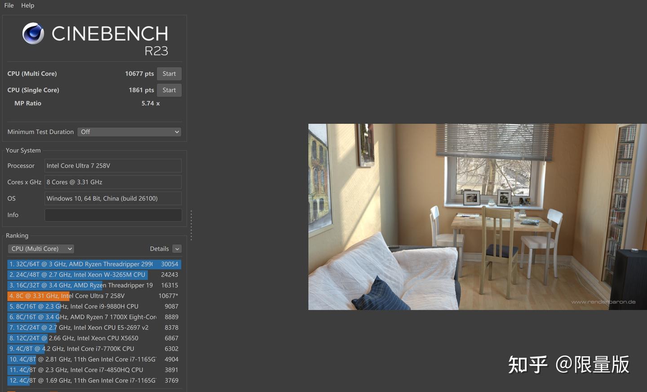Click the score 24243 in ranking
Screen dimensions: 647x392
click(169, 274)
